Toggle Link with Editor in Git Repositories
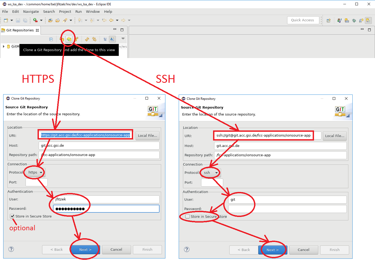The width and height of the screenshot is (375, 263). point(94,39)
